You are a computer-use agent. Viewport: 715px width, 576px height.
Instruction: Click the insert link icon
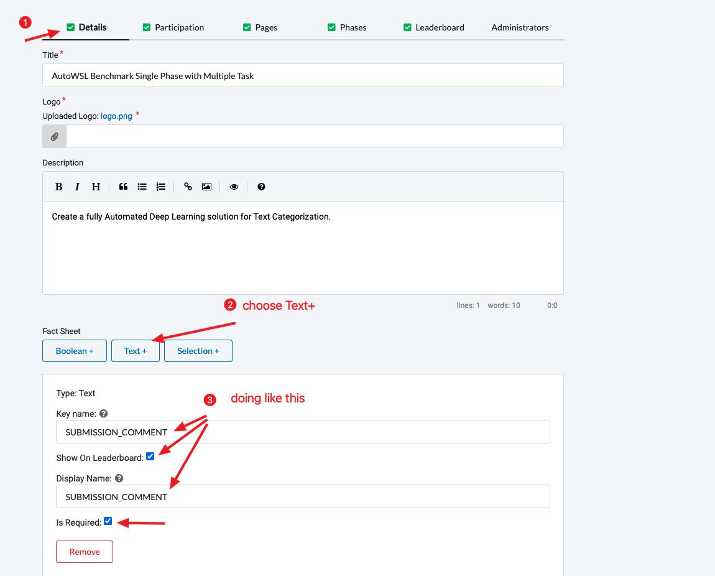click(x=188, y=187)
